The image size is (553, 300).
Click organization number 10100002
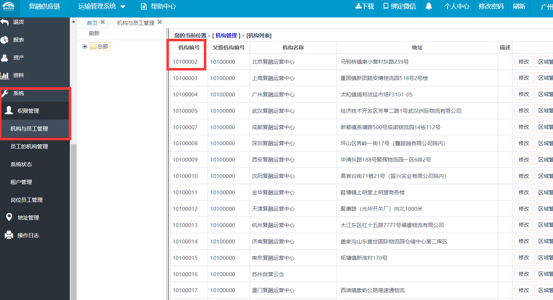185,62
